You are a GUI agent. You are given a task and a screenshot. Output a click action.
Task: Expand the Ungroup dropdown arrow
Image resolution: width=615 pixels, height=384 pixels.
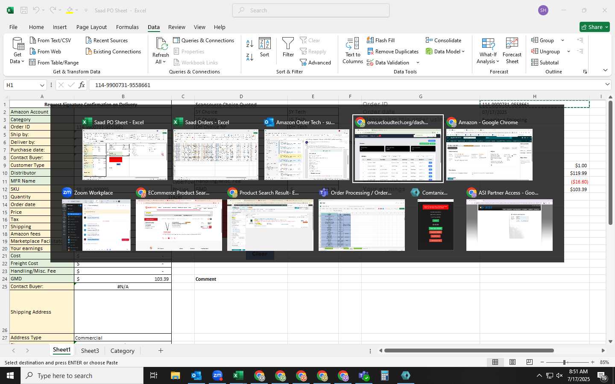568,52
